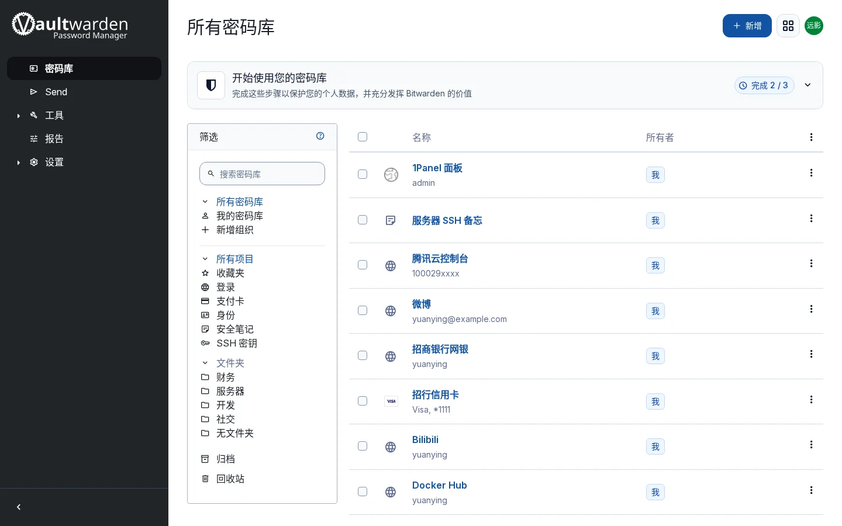Collapse the 所有密码库 filter group
Image resolution: width=842 pixels, height=526 pixels.
(205, 202)
